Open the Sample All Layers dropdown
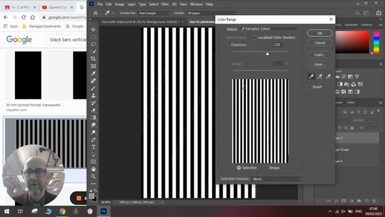 pos(211,13)
